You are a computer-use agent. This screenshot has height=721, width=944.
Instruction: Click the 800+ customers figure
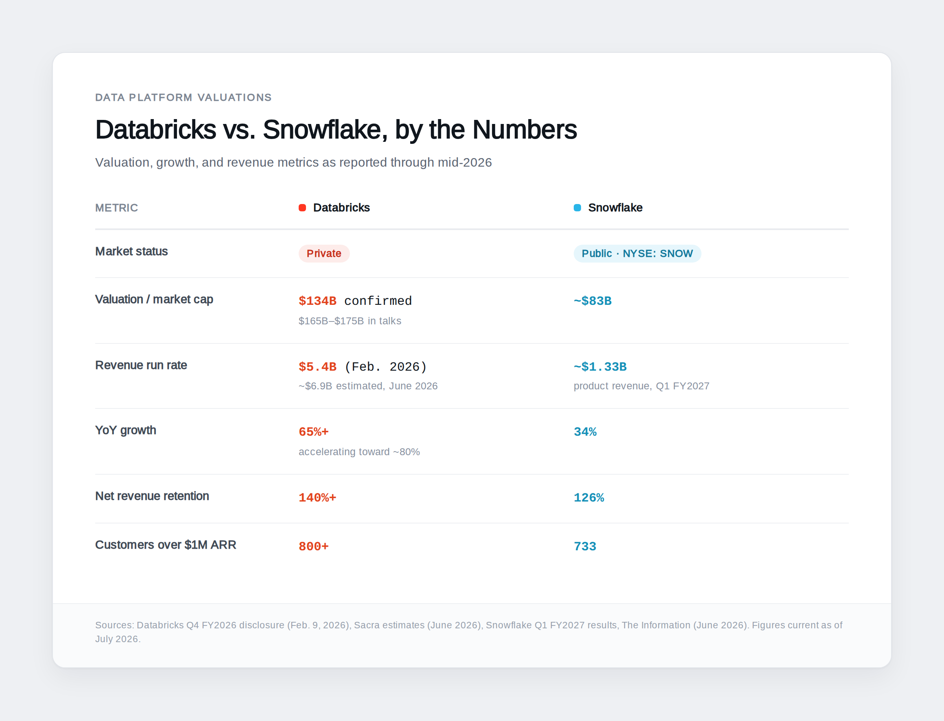pos(313,546)
